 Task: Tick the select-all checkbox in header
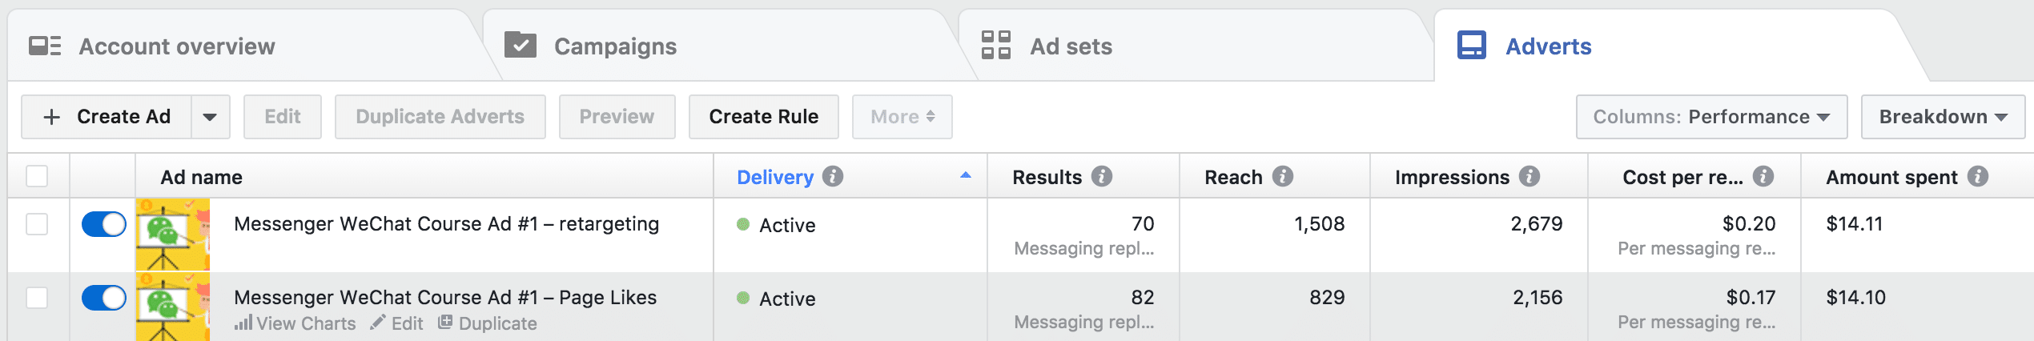click(x=37, y=176)
